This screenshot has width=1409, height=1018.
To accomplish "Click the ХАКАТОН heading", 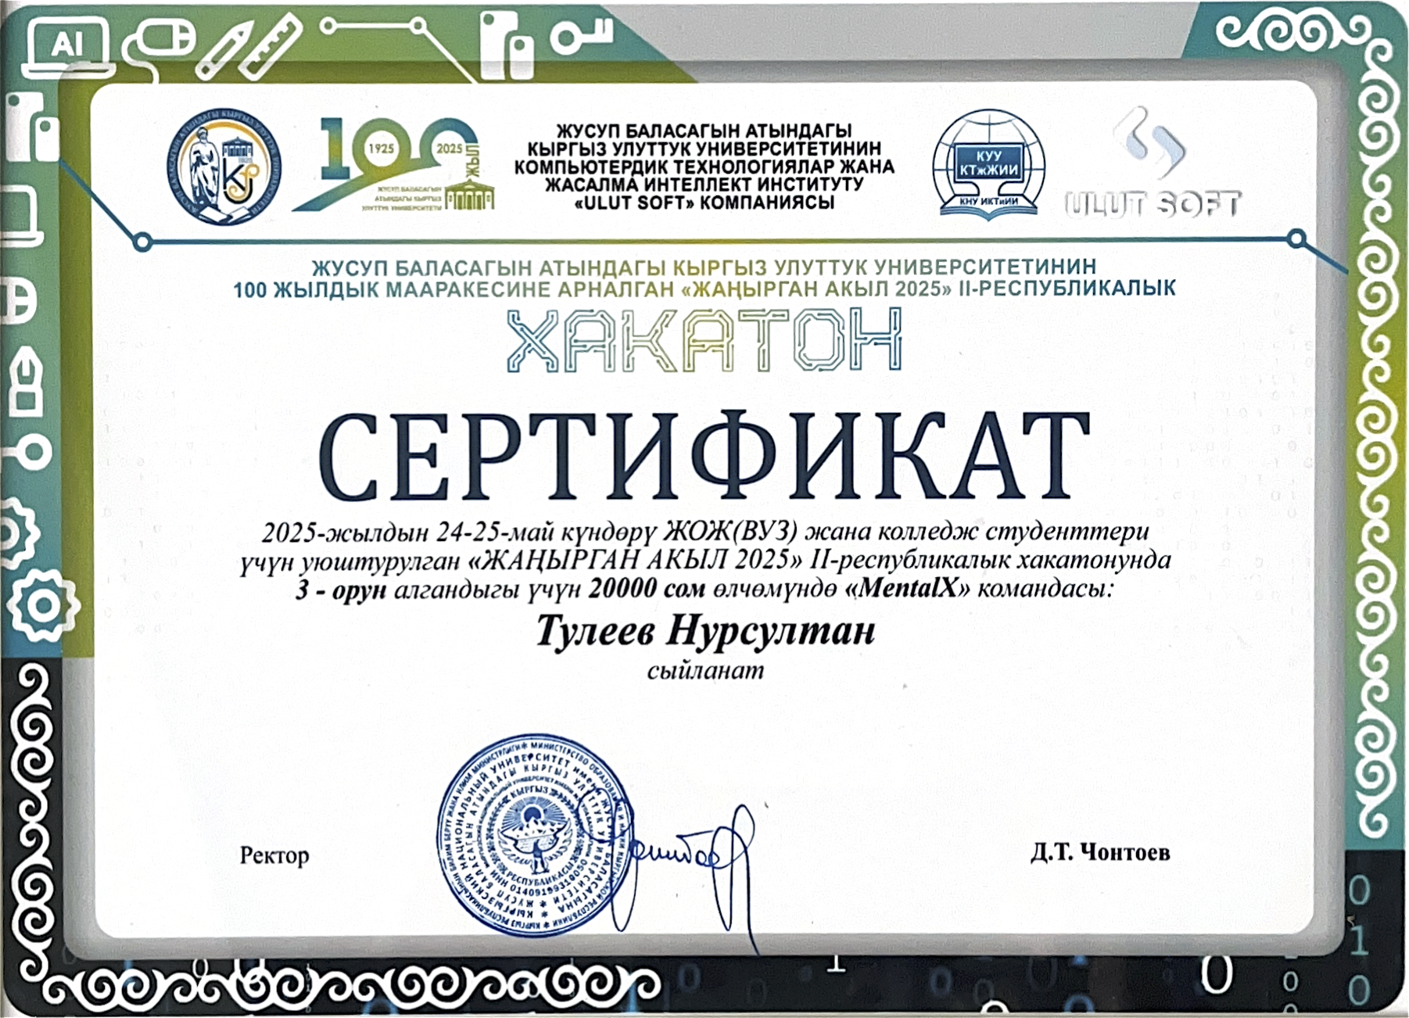I will tap(704, 341).
